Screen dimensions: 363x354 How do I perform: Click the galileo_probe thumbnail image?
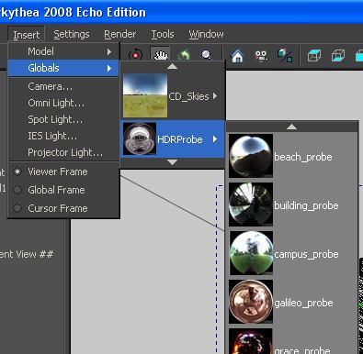pos(251,302)
